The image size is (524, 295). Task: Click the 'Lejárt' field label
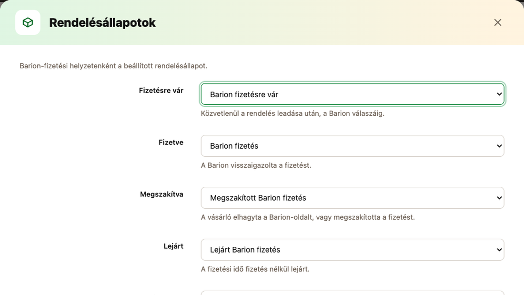tap(173, 246)
